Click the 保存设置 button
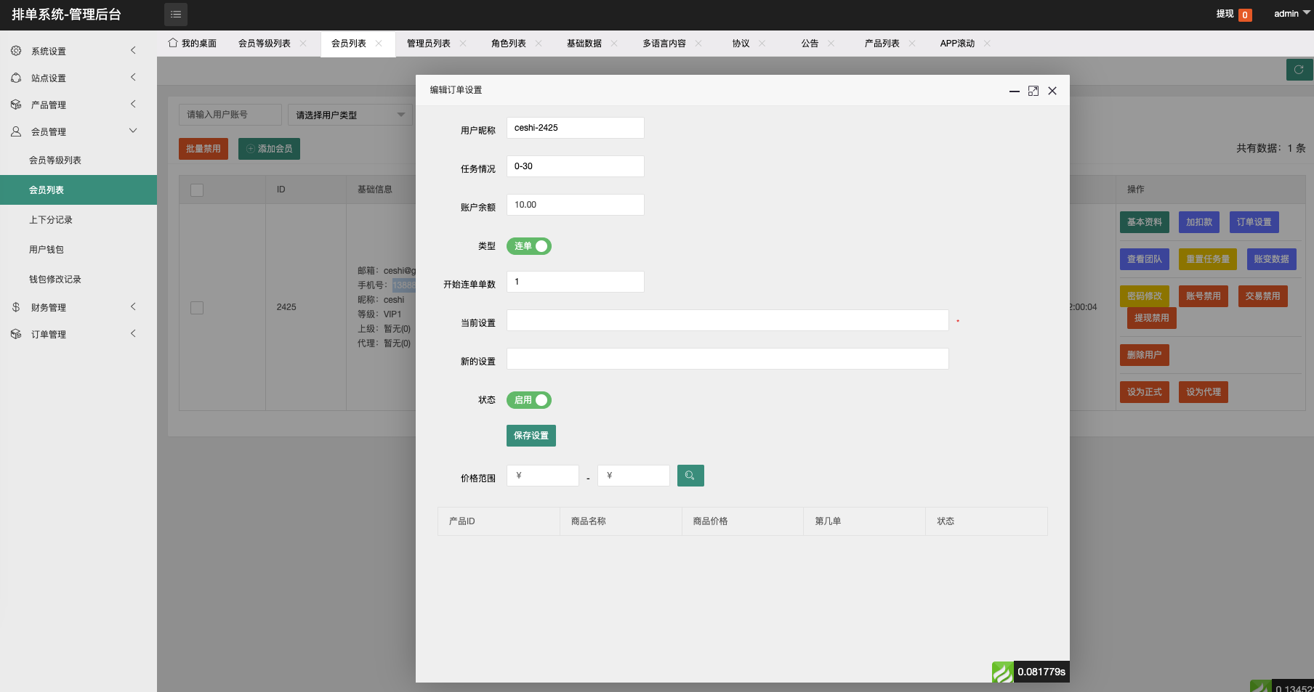This screenshot has height=692, width=1314. click(x=531, y=436)
